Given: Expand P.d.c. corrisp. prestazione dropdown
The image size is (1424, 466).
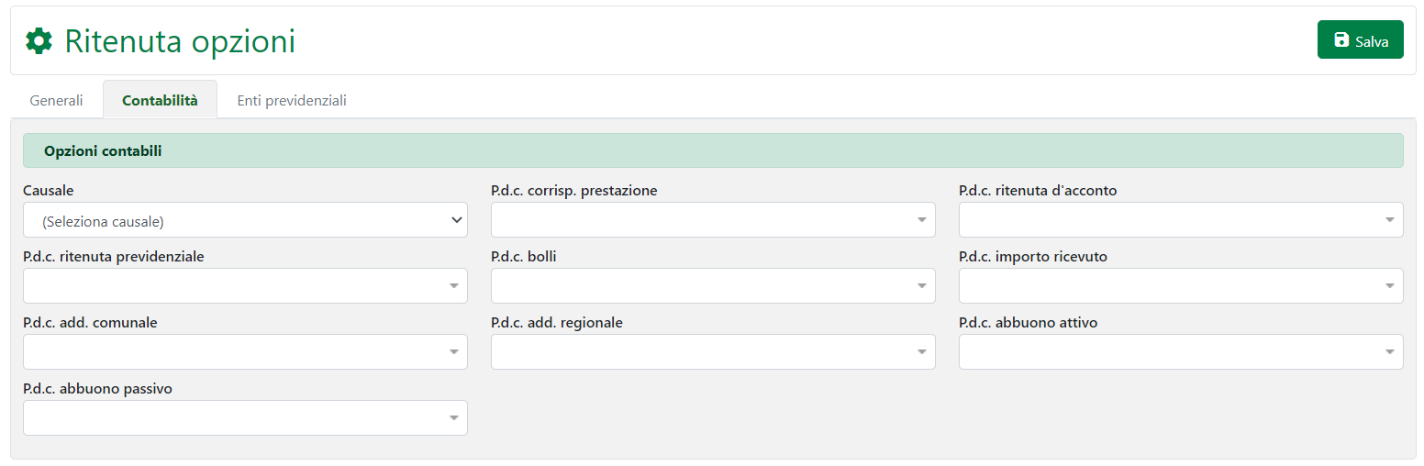Looking at the screenshot, I should coord(713,220).
